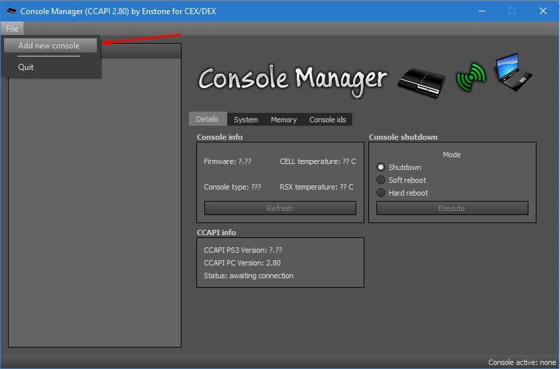
Task: Click the laptop icon in banner
Action: pyautogui.click(x=513, y=72)
